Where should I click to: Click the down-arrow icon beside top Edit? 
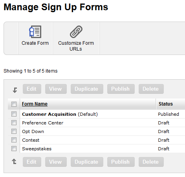[x=15, y=90]
